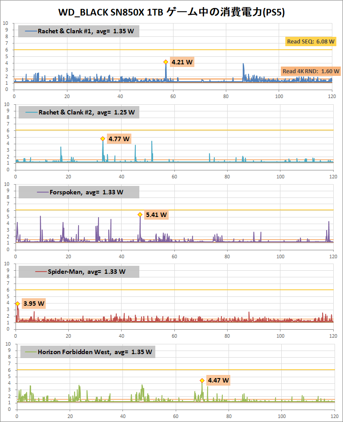Click the 3.95 W peak data label

coord(34,304)
